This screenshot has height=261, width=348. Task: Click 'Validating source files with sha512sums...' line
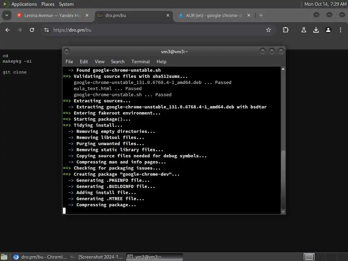point(130,76)
